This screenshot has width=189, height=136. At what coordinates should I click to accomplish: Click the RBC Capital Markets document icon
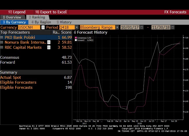pyautogui.click(x=49, y=47)
